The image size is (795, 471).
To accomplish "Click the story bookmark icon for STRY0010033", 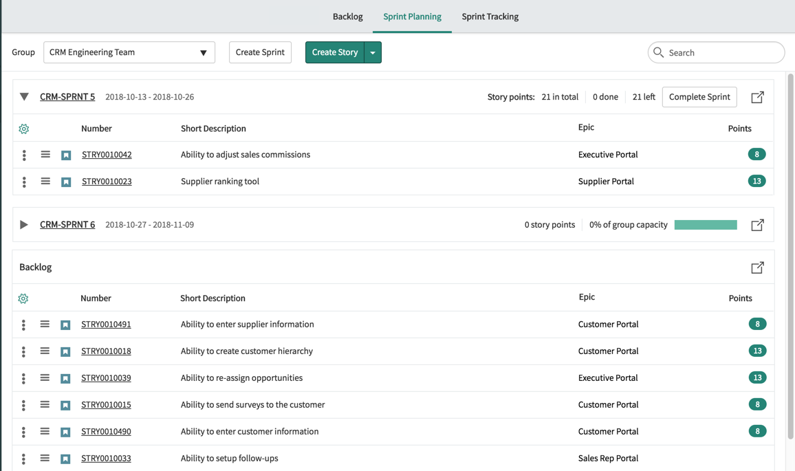I will 65,459.
